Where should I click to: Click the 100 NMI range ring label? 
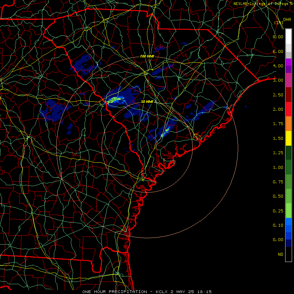pyautogui.click(x=147, y=56)
